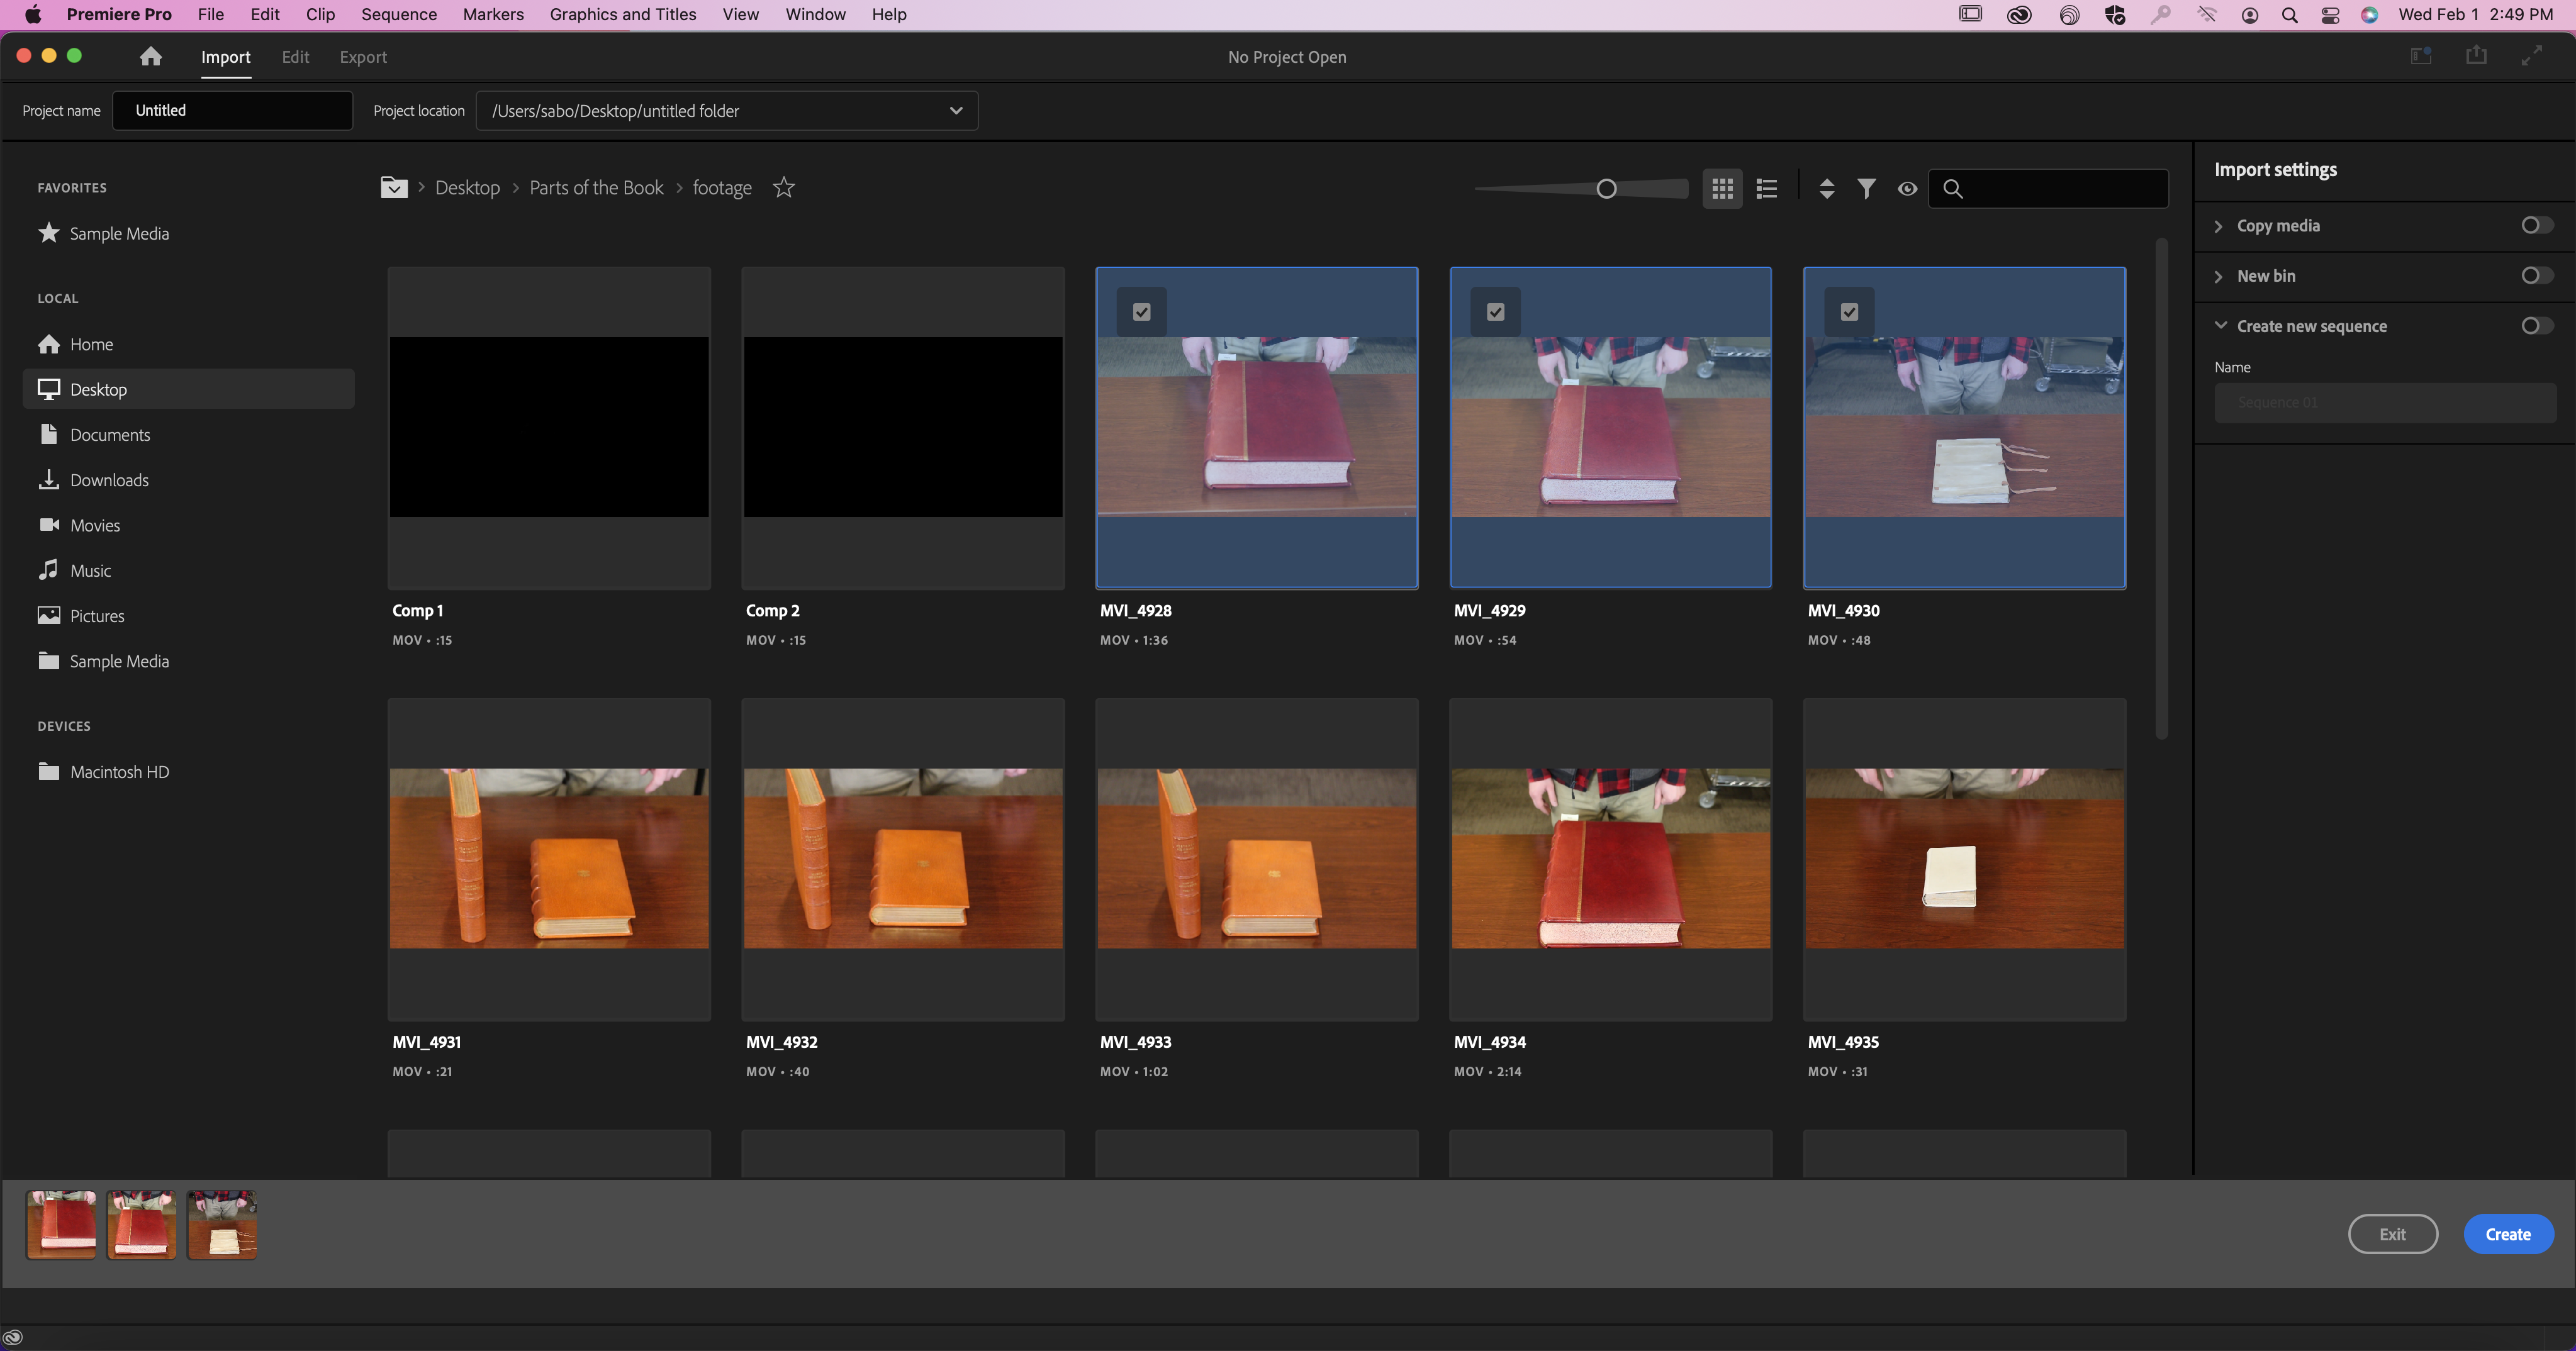Select the MVI_4935 clip thumbnail
Image resolution: width=2576 pixels, height=1351 pixels.
tap(1964, 859)
